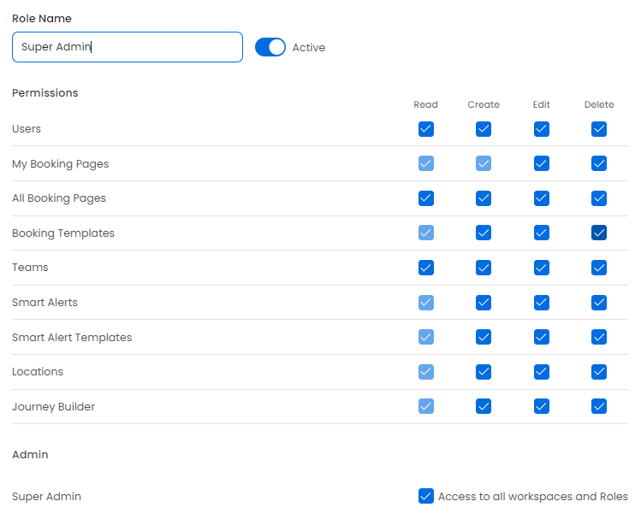Click the Booking Templates label
Screen dimensions: 641x525
point(63,233)
